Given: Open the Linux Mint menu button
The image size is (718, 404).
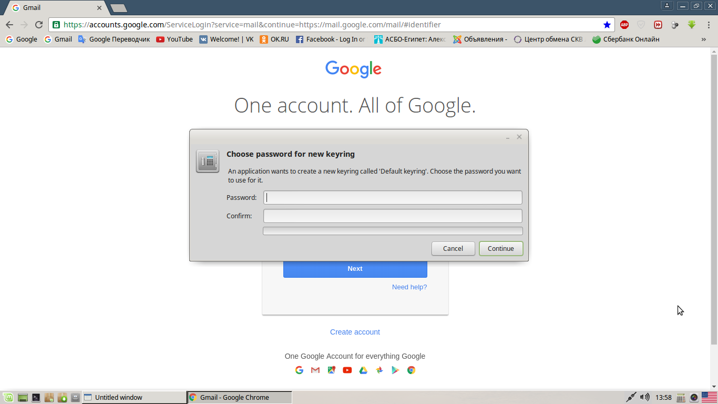Looking at the screenshot, I should (x=8, y=398).
